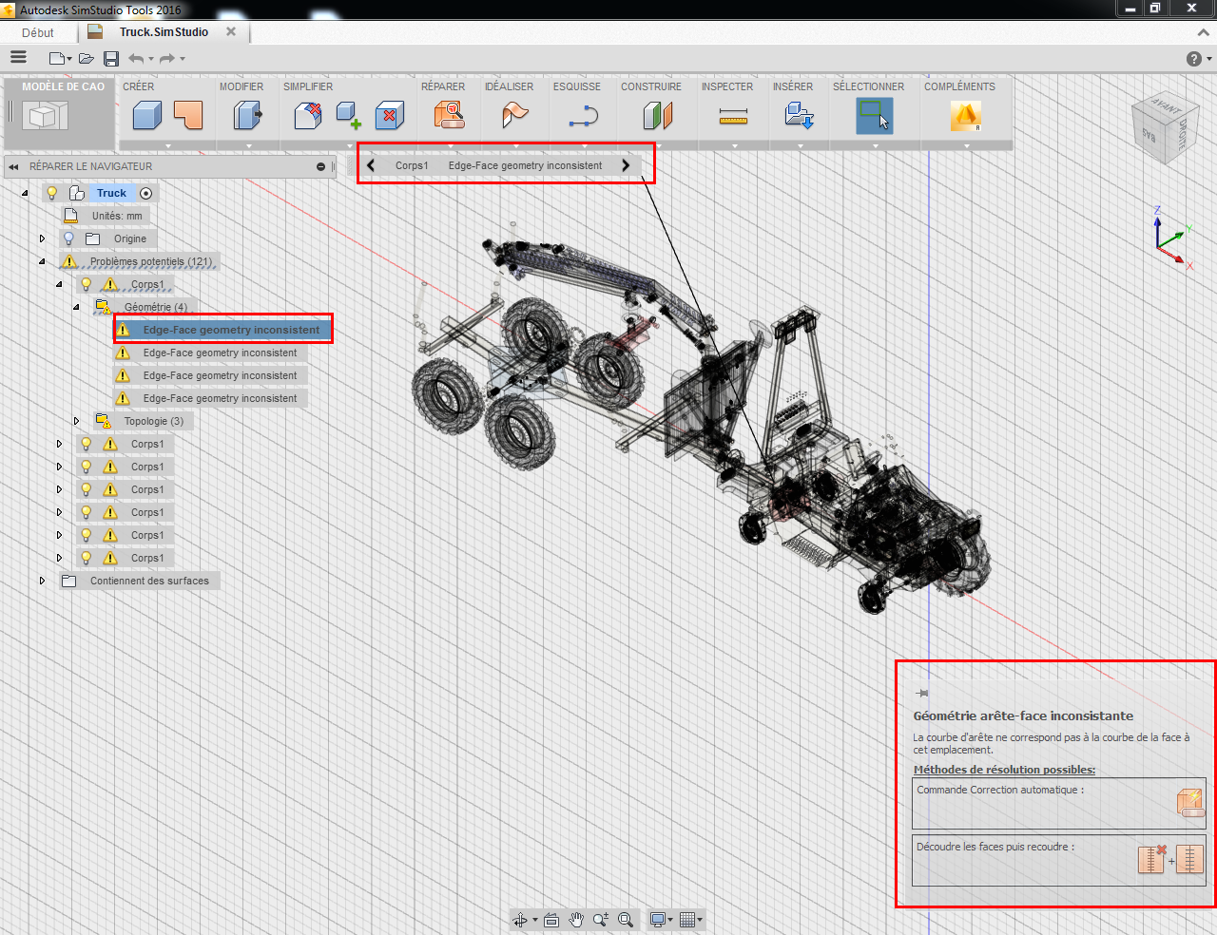Click Commande Correction automatique option text
This screenshot has height=935, width=1217.
click(1000, 790)
